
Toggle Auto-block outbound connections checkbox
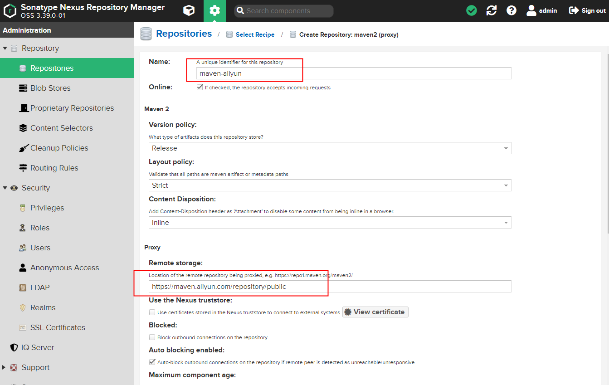[152, 362]
